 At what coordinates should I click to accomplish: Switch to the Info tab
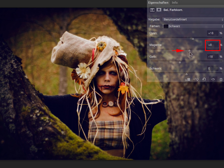tap(174, 3)
